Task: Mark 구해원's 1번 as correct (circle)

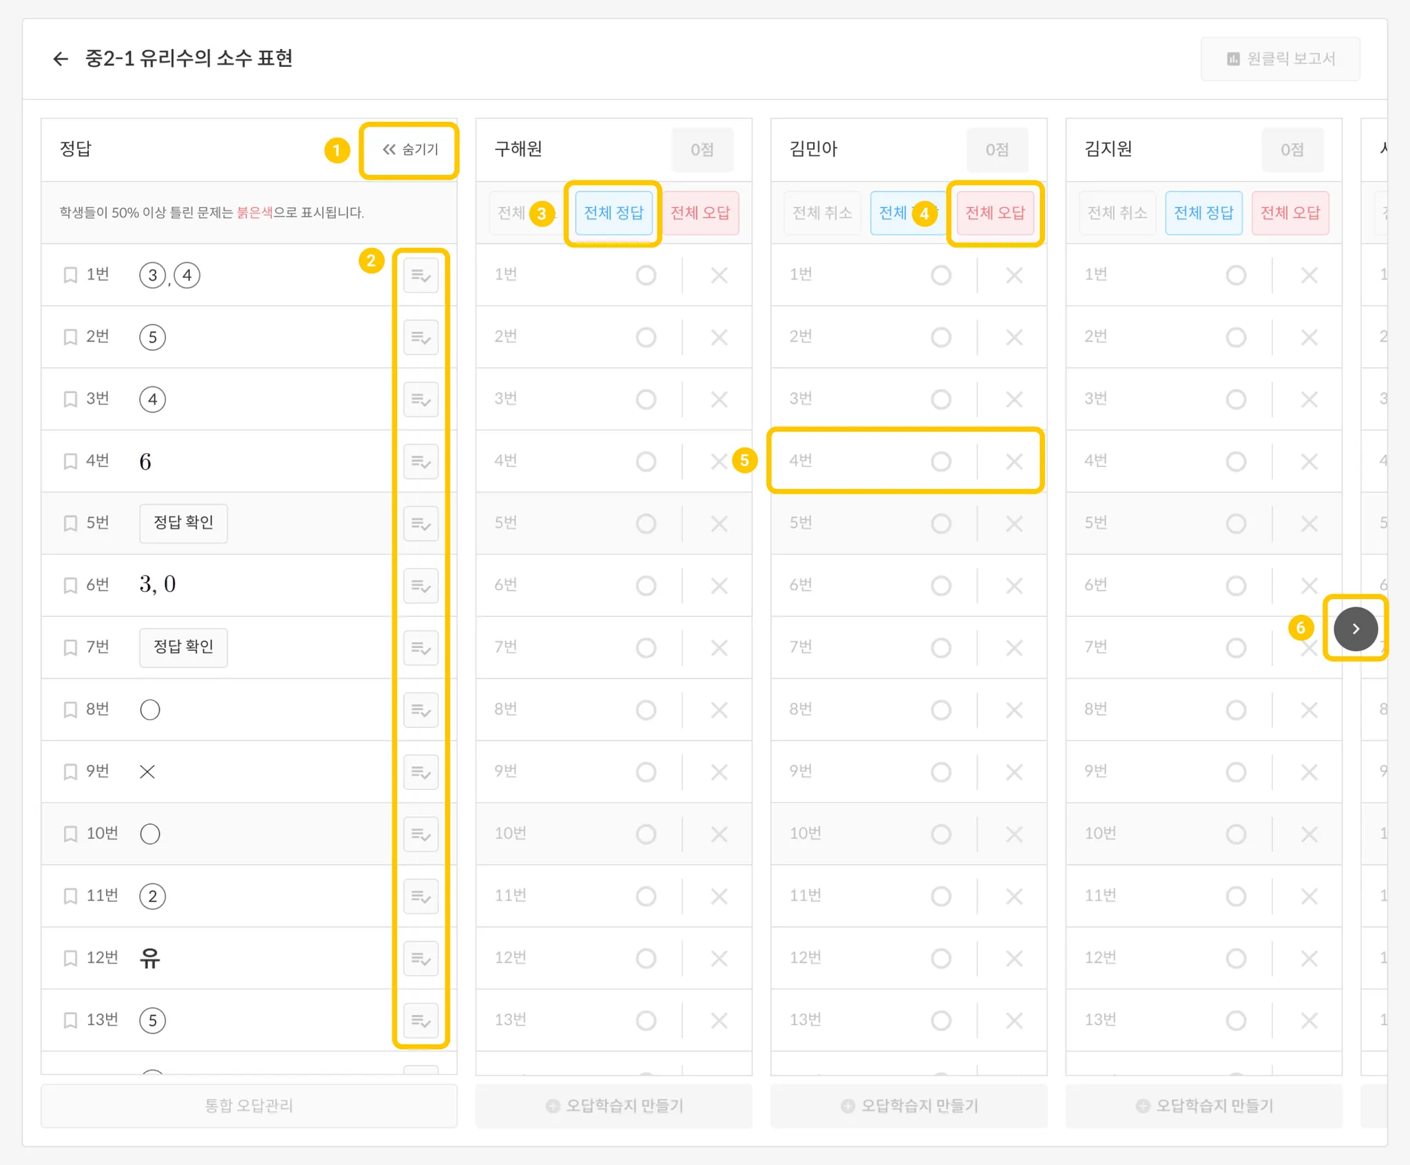Action: 646,275
